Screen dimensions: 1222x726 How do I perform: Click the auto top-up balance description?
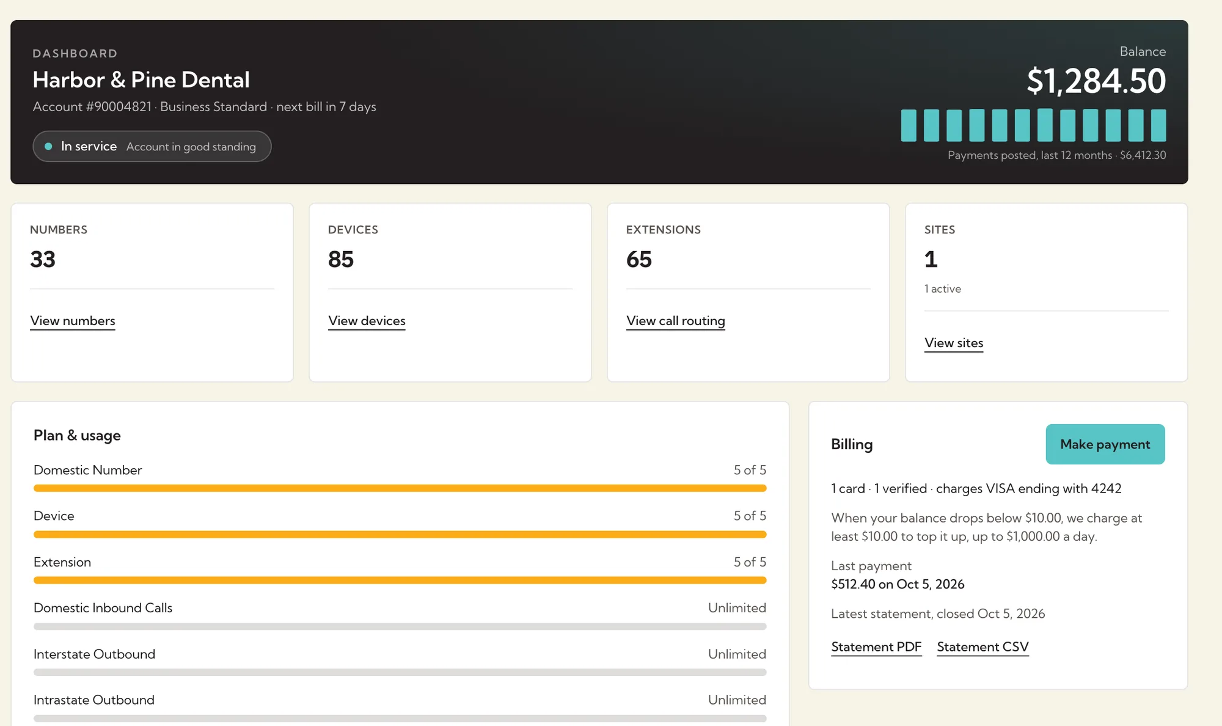click(x=986, y=527)
